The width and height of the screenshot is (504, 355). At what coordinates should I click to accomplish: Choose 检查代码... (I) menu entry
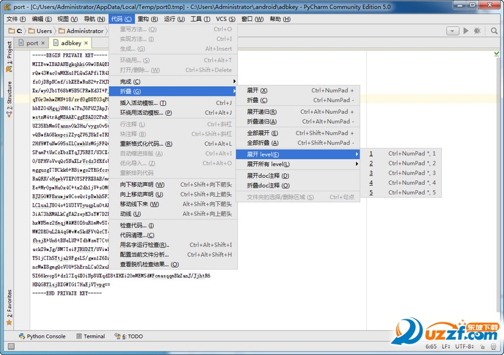(173, 225)
